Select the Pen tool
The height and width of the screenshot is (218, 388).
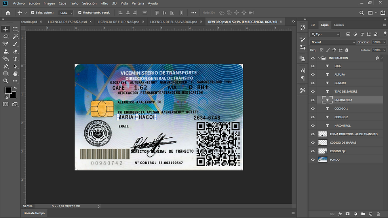pyautogui.click(x=6, y=66)
